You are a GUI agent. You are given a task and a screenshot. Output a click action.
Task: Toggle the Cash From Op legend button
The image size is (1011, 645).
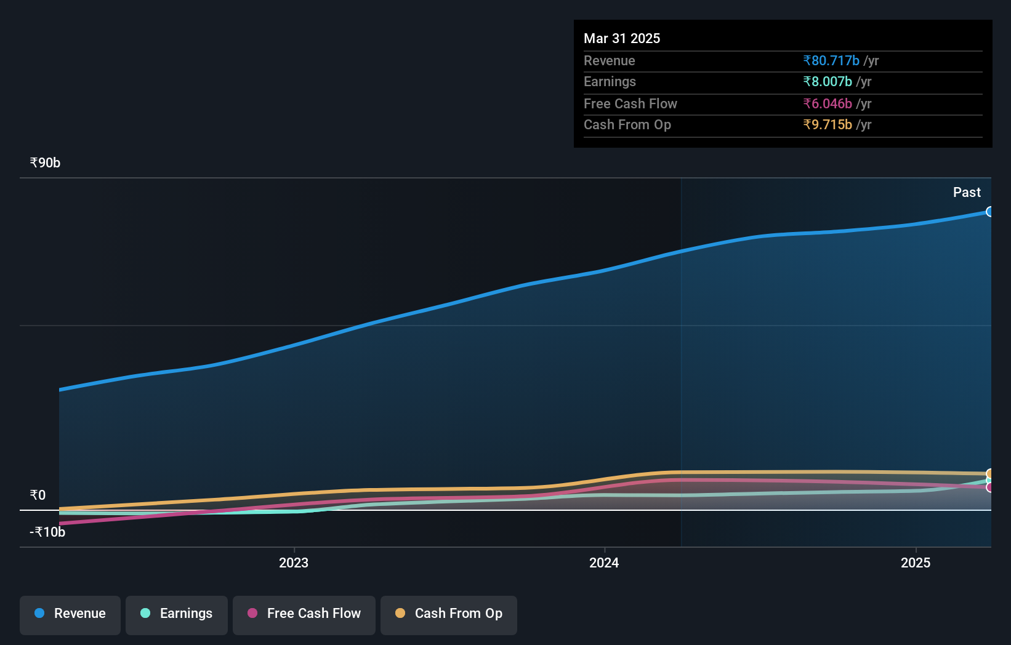449,615
